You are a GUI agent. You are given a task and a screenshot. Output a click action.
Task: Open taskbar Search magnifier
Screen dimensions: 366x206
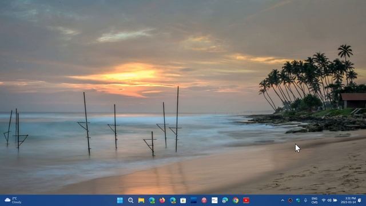coord(131,200)
